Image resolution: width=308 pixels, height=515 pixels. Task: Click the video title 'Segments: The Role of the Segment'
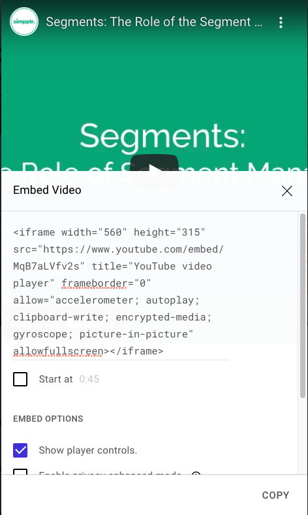point(154,22)
